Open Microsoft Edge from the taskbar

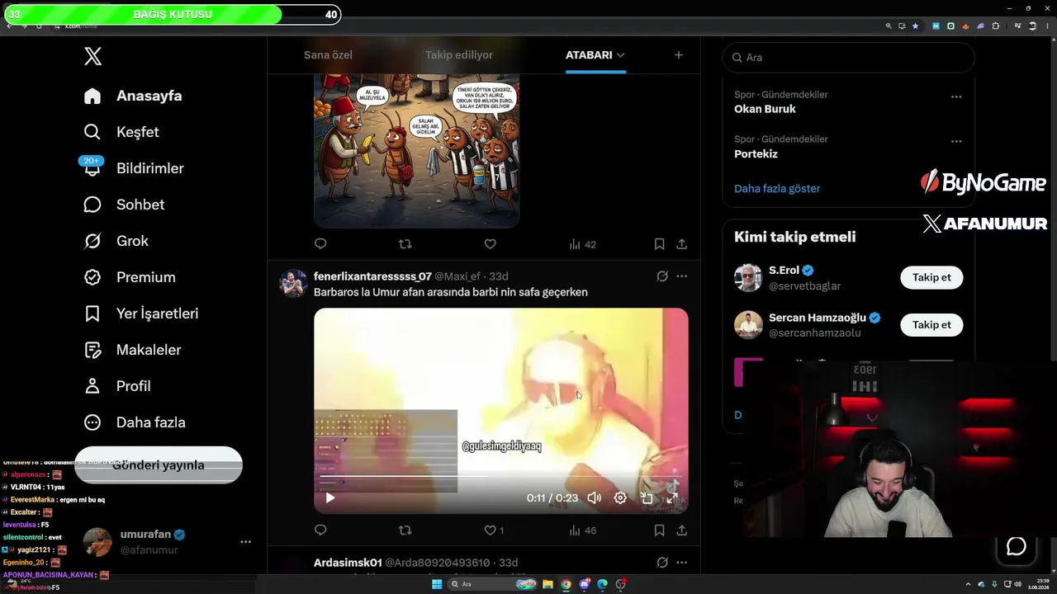point(602,584)
